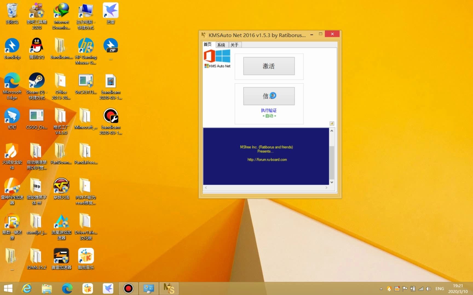Select the Bandizip desktop icon
Image resolution: width=473 pixels, height=295 pixels.
point(12,49)
